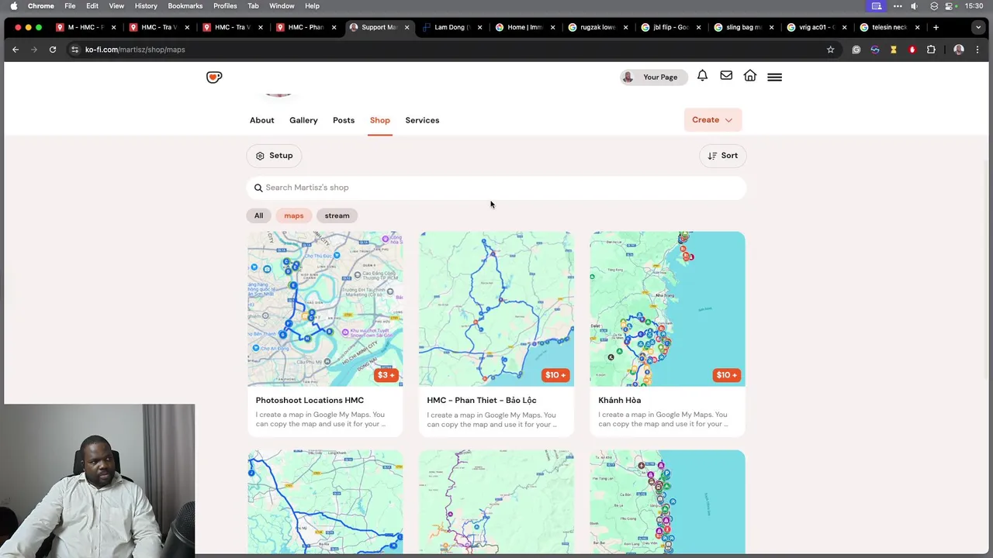Click the $3+ price tag
The image size is (993, 558).
tap(386, 375)
